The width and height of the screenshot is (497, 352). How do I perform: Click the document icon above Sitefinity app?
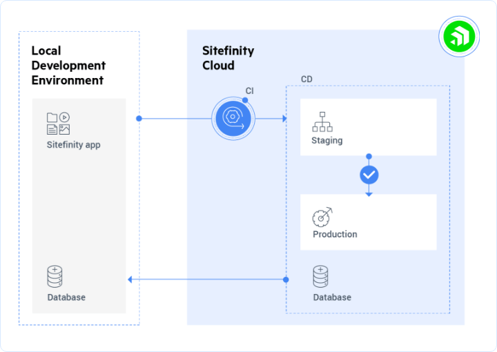52,129
